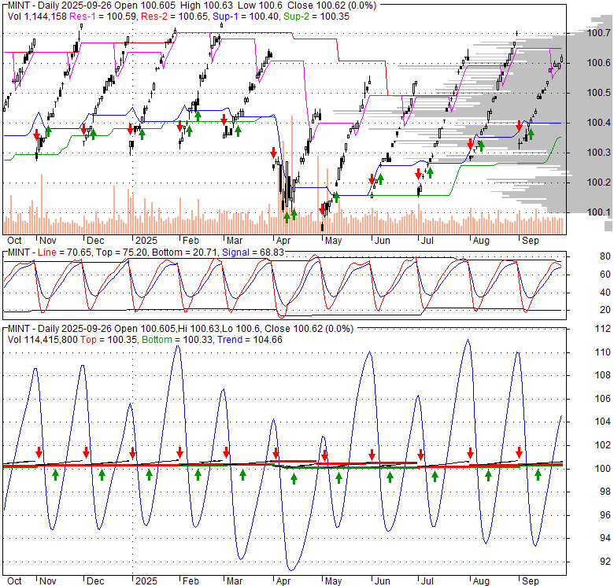
Task: Click the green up arrow after May in trend panel
Action: point(339,477)
